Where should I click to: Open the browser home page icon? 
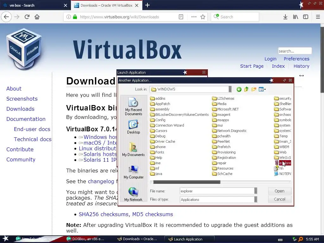tap(37, 17)
